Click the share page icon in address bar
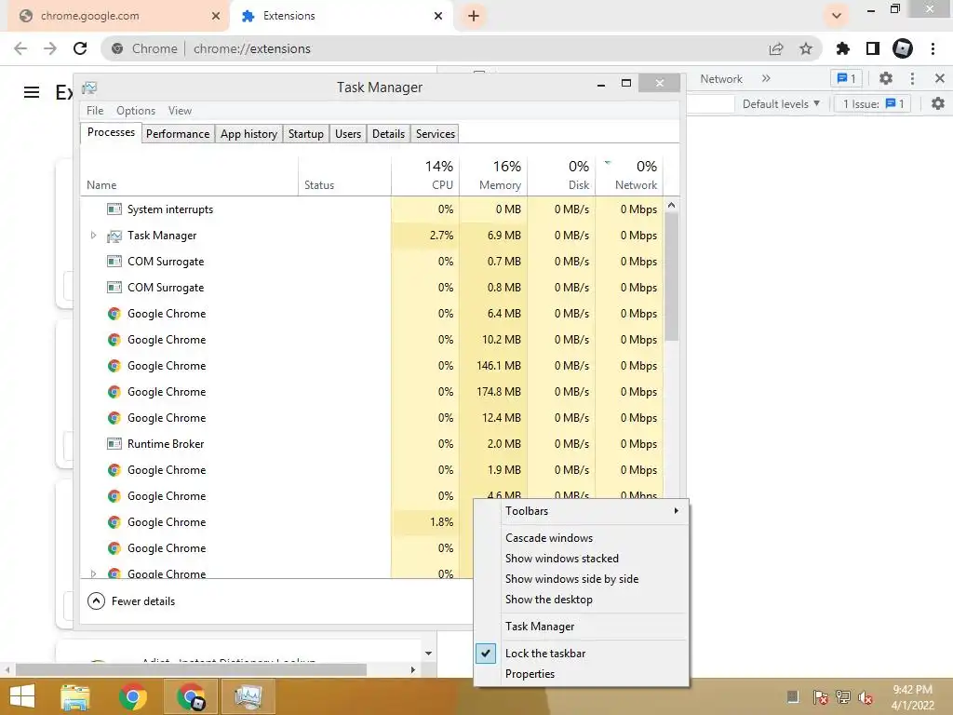 tap(776, 48)
